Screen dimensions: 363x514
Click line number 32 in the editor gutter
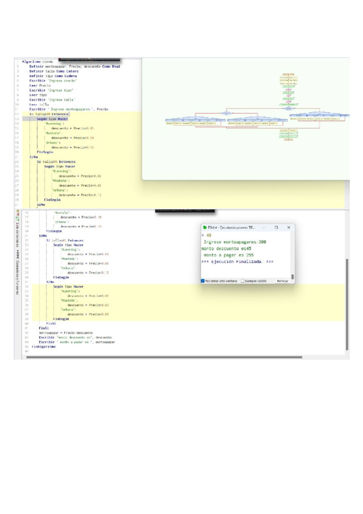pos(27,287)
